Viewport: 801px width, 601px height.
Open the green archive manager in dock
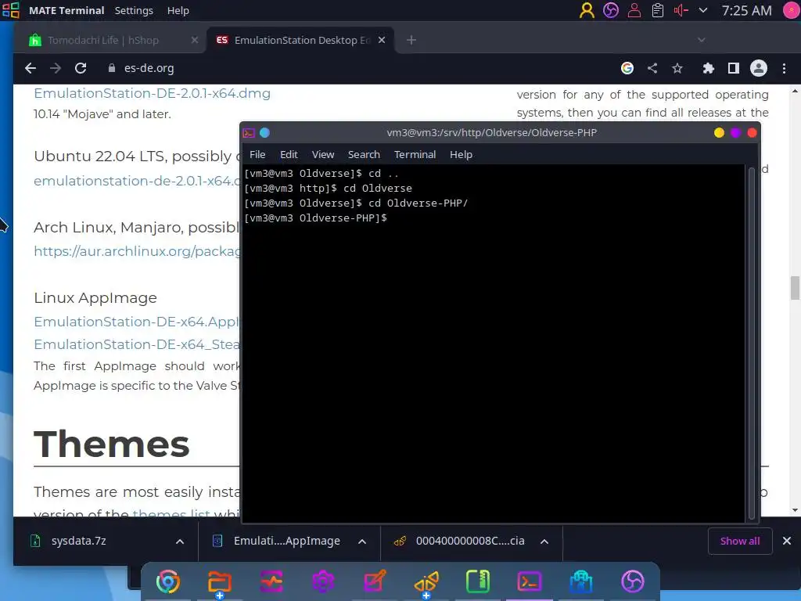478,581
